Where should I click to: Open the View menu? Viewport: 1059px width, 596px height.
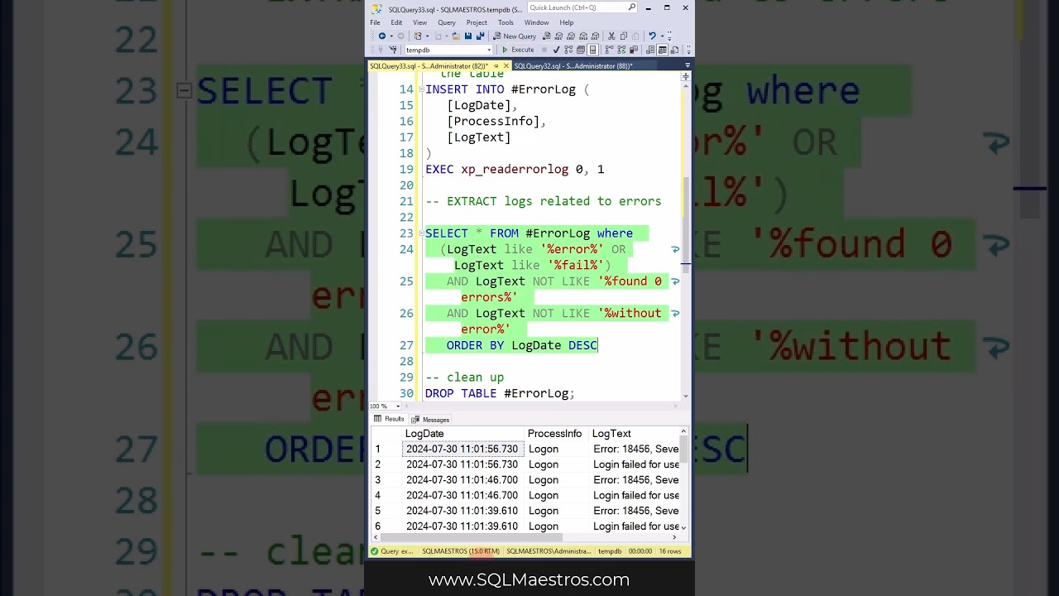(x=420, y=22)
